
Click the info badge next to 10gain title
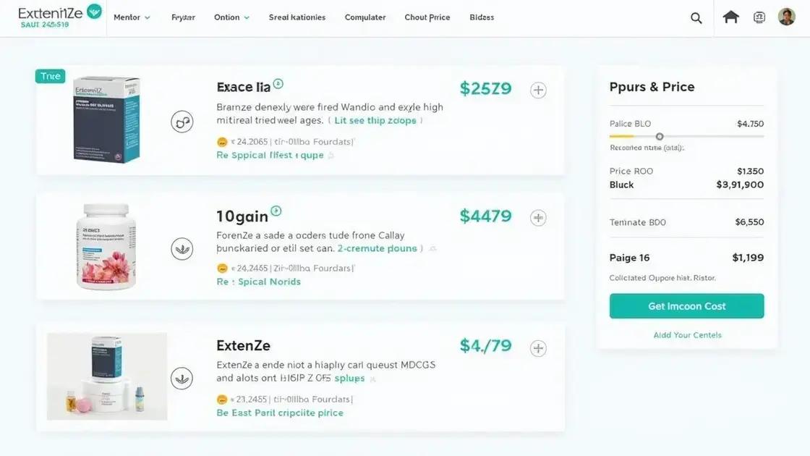pyautogui.click(x=276, y=211)
